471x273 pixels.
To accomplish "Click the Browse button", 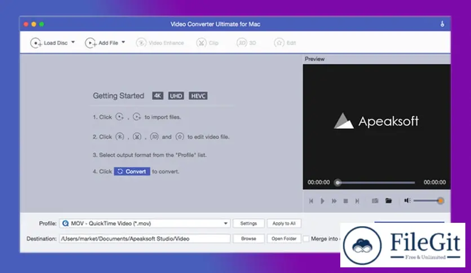I will click(x=248, y=239).
